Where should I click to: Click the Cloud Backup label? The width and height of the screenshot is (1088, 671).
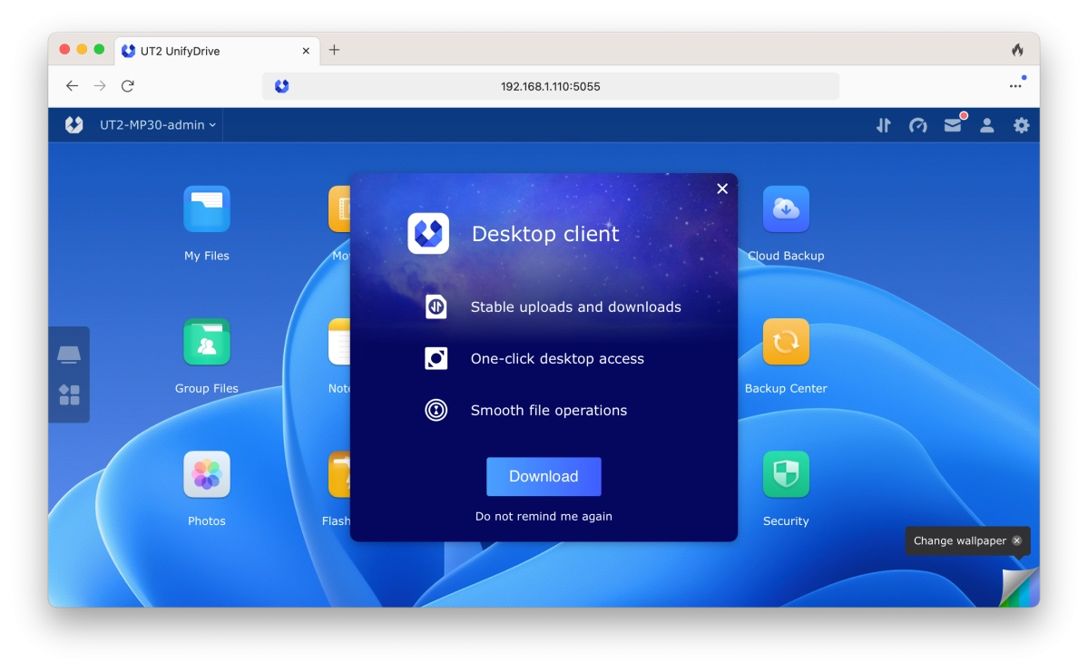786,256
